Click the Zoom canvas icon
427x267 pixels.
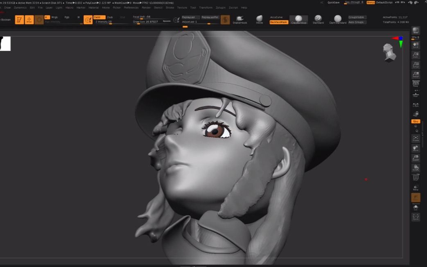click(x=416, y=55)
